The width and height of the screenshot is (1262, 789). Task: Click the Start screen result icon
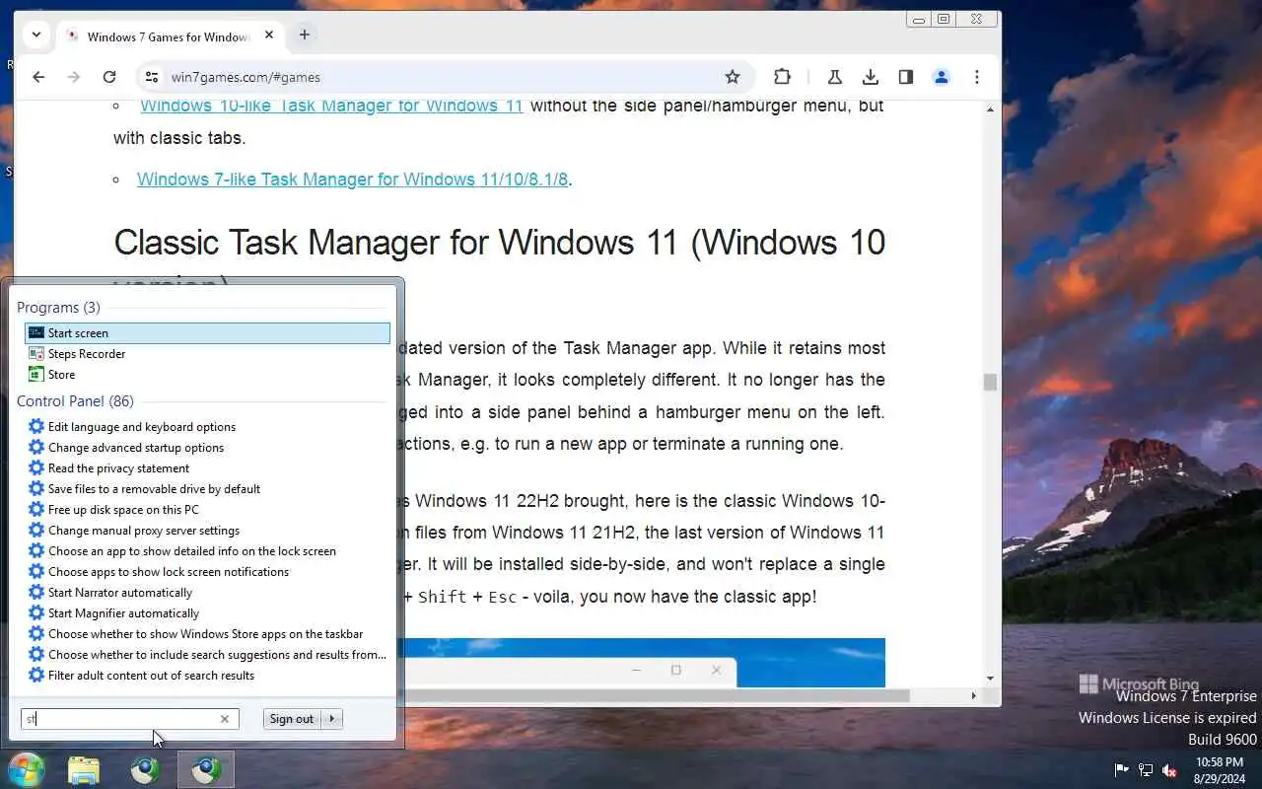[36, 333]
